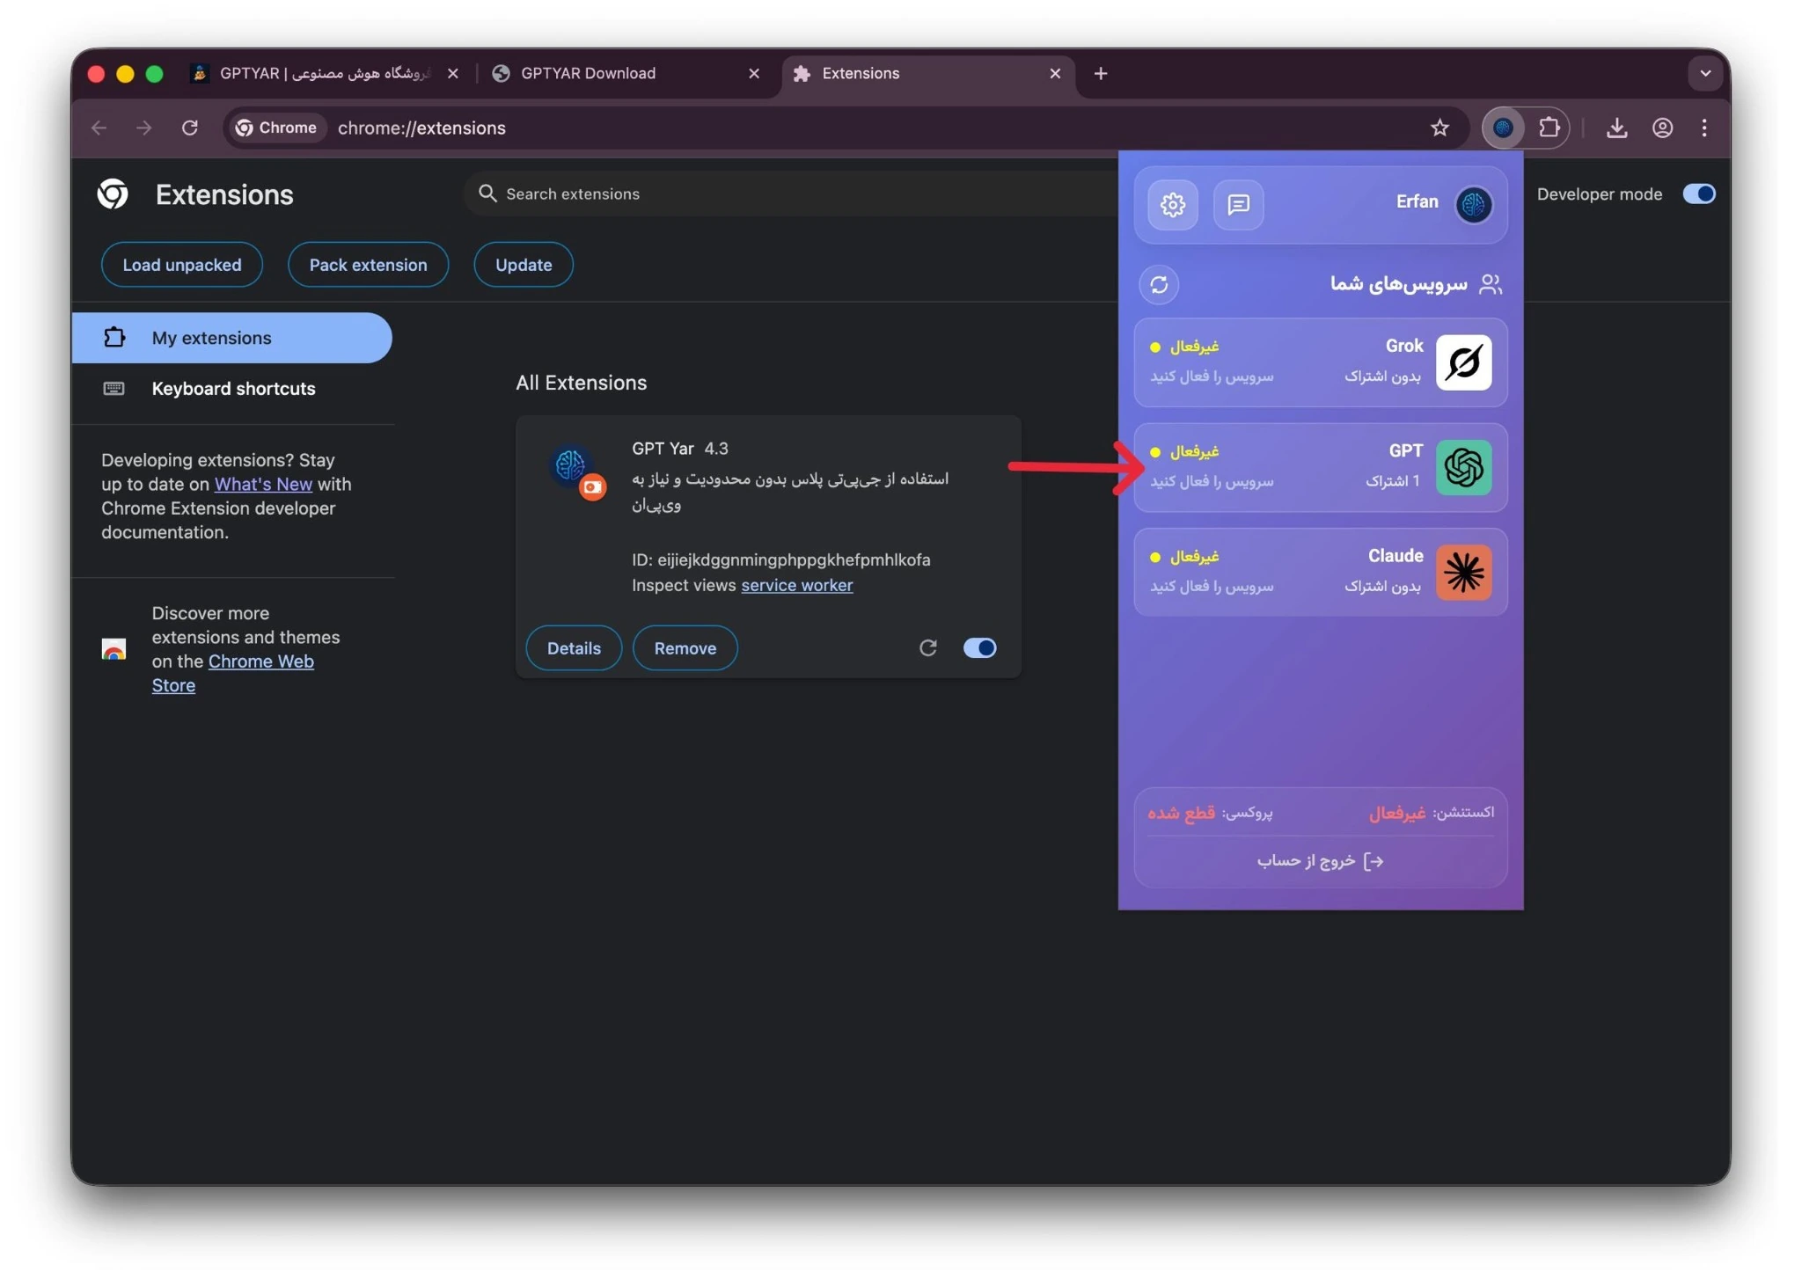Click the extension ID text
Viewport: 1802px width, 1279px height.
pyautogui.click(x=780, y=559)
